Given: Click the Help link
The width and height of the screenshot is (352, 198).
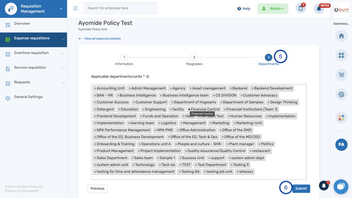Looking at the screenshot, I should tap(244, 8).
